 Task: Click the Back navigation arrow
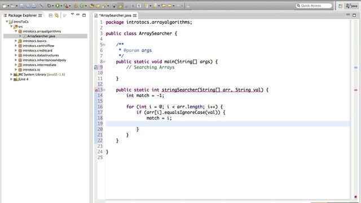tap(170, 6)
